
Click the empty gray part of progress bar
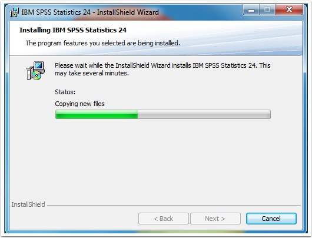[204, 114]
